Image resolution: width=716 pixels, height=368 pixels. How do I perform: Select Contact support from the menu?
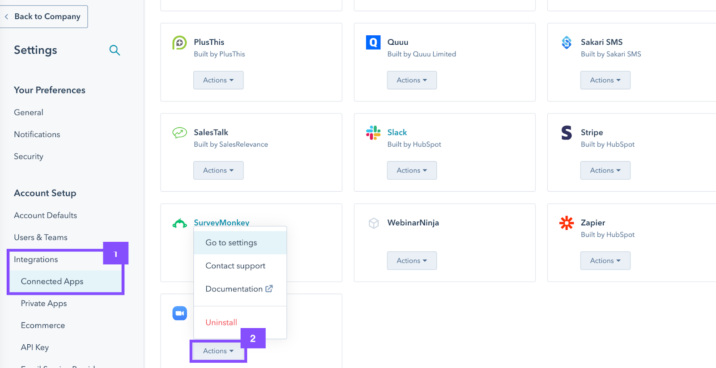click(x=240, y=266)
